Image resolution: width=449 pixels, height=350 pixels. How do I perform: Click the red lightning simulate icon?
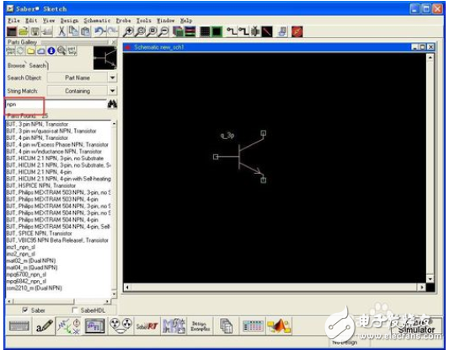click(297, 31)
